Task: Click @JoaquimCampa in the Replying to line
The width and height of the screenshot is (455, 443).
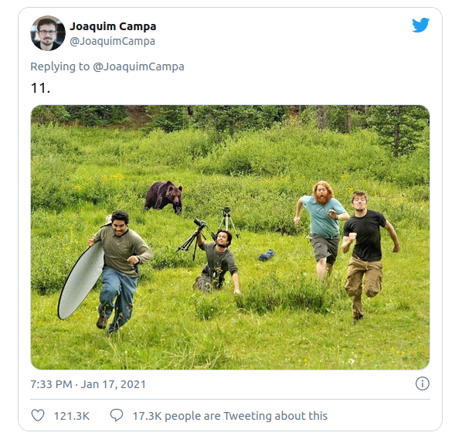Action: coord(138,66)
